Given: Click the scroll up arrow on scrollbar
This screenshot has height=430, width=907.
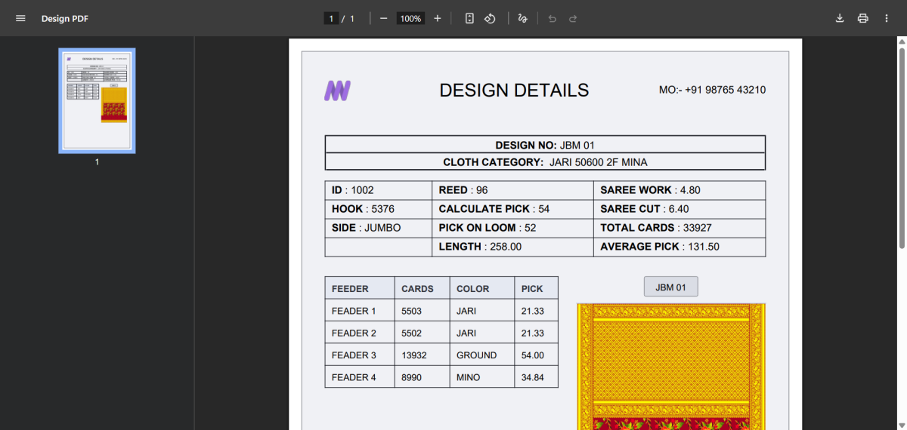Looking at the screenshot, I should [x=901, y=41].
